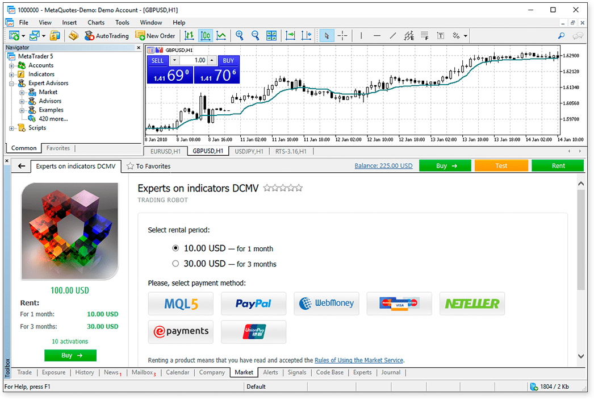Image resolution: width=594 pixels, height=399 pixels.
Task: Expand the Accounts tree node
Action: click(11, 65)
